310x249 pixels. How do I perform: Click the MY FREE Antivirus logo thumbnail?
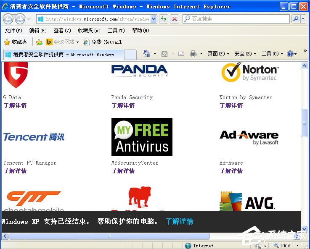point(142,137)
